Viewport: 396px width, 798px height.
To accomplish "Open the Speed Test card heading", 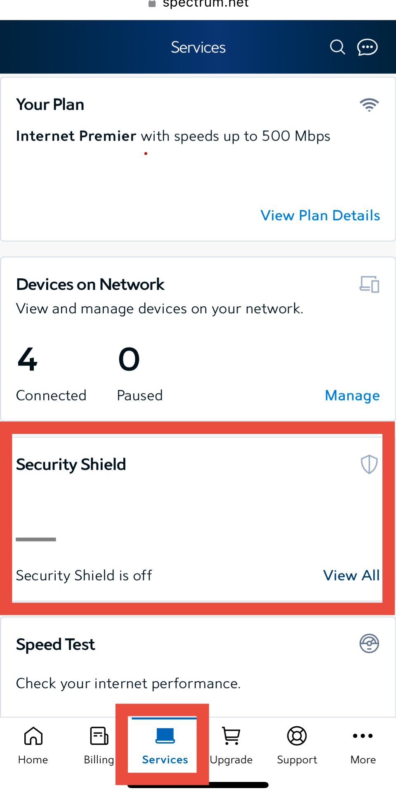I will point(56,645).
